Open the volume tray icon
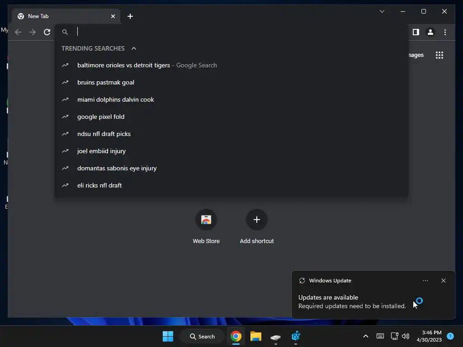Screen dimensions: 463x347 [406, 336]
